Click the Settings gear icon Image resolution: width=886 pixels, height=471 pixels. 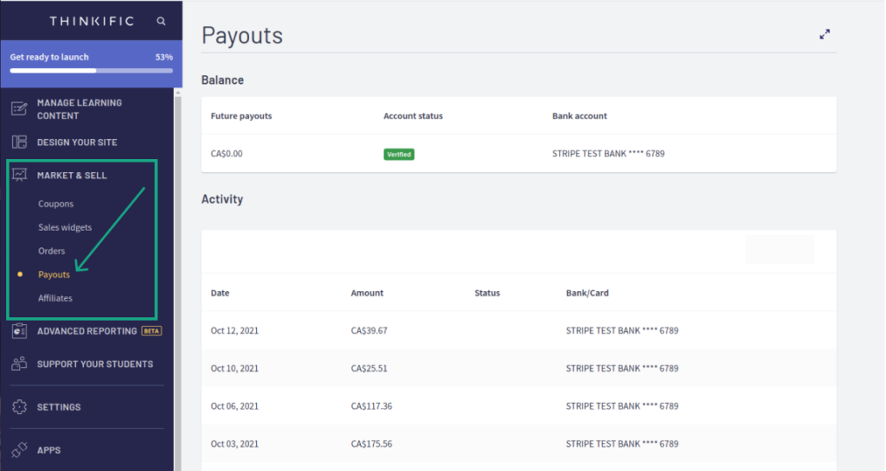tap(19, 407)
